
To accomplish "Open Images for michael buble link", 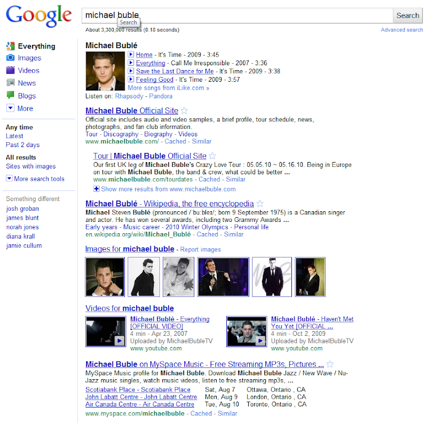I will point(130,249).
